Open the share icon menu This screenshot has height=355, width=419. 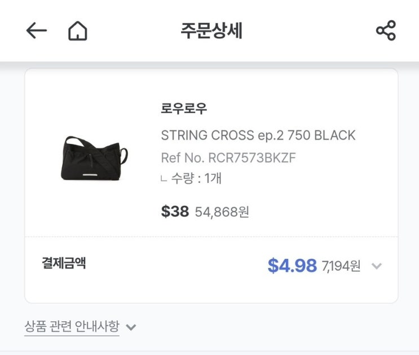tap(386, 30)
